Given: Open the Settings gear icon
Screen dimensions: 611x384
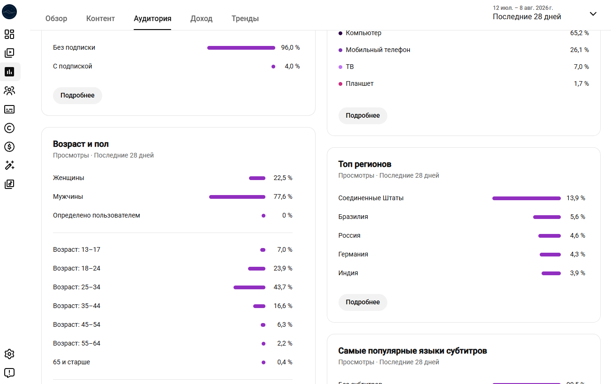Looking at the screenshot, I should click(9, 354).
